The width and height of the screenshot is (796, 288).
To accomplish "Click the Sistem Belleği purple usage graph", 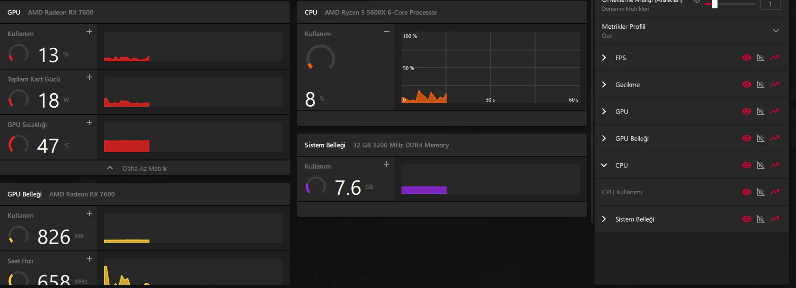I will [x=490, y=179].
